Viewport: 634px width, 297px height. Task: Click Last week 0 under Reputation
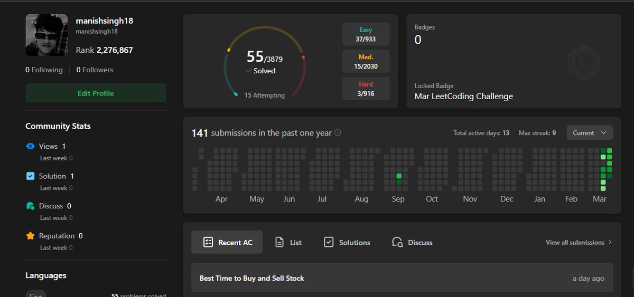point(57,247)
